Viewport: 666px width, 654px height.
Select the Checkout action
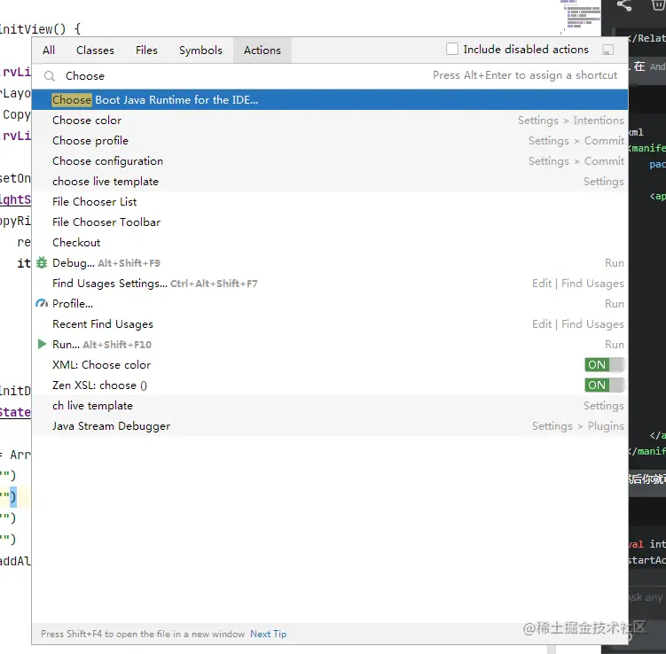tap(330, 242)
